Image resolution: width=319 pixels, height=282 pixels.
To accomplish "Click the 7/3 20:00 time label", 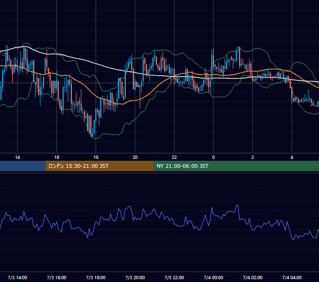I will pyautogui.click(x=135, y=277).
